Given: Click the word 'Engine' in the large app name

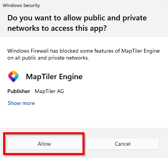Looking at the screenshot, I should [71, 77].
